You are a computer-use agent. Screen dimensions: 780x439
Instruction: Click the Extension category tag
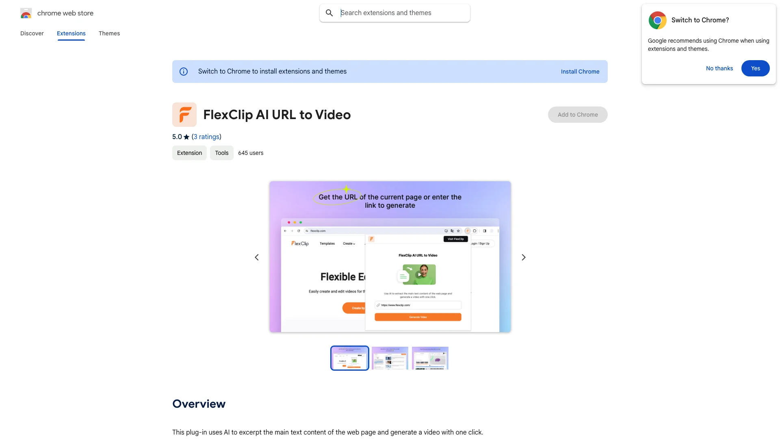coord(189,153)
